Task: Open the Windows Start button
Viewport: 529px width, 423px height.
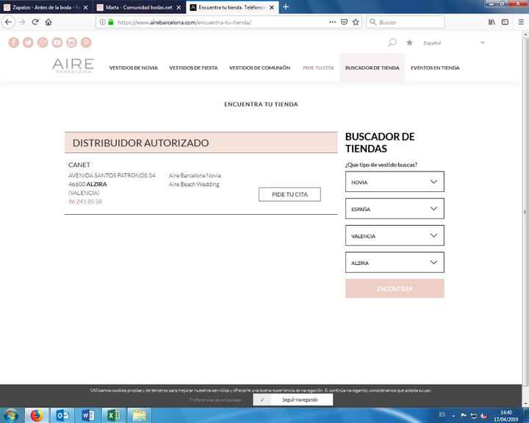Action: (11, 416)
